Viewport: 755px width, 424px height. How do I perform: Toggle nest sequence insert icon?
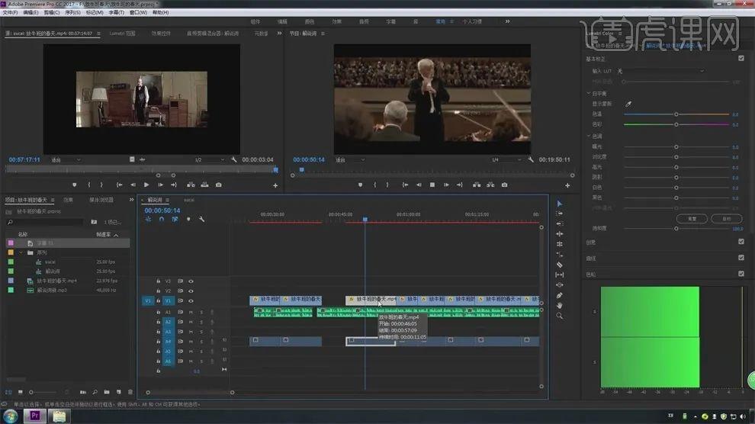(148, 220)
